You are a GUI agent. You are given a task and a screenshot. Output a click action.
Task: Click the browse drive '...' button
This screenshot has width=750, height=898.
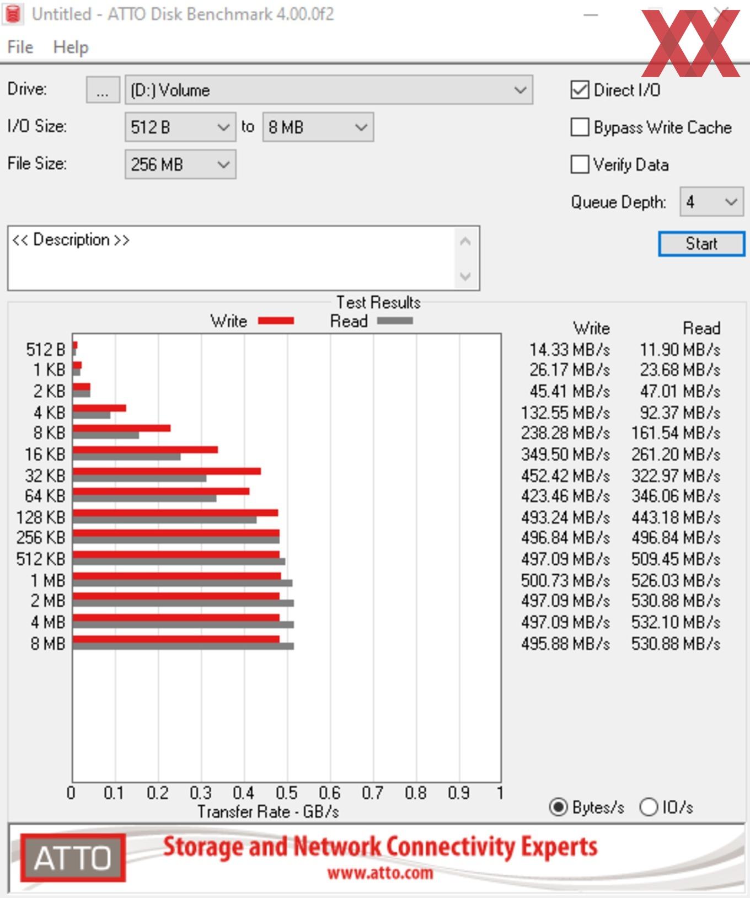coord(103,90)
